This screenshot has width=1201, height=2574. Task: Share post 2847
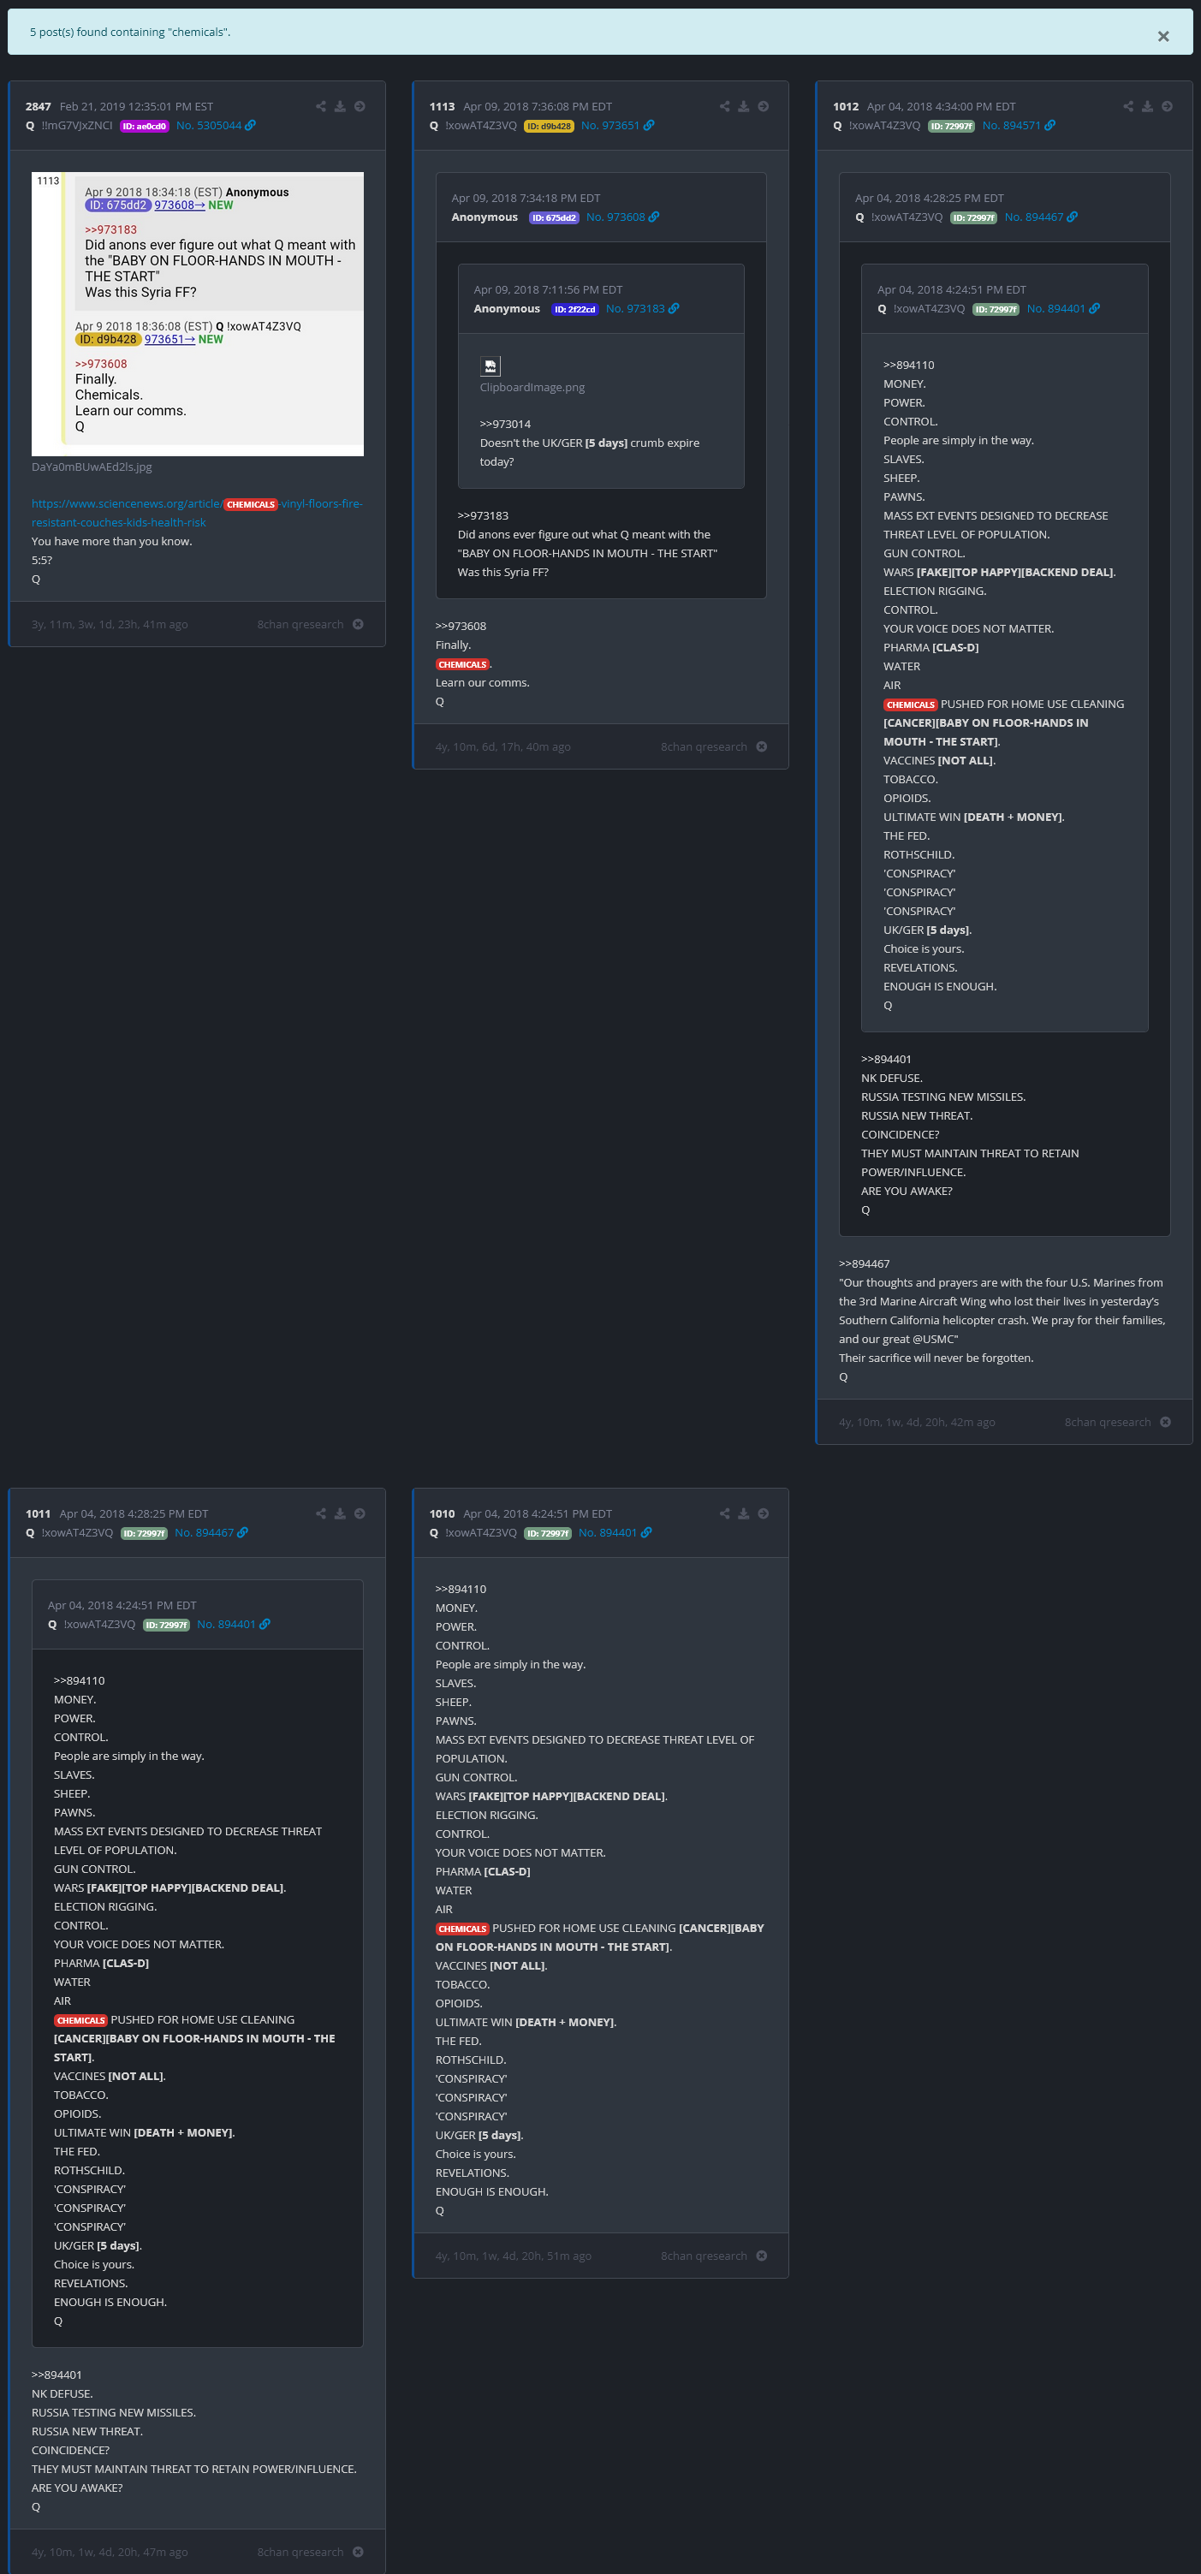(x=321, y=106)
